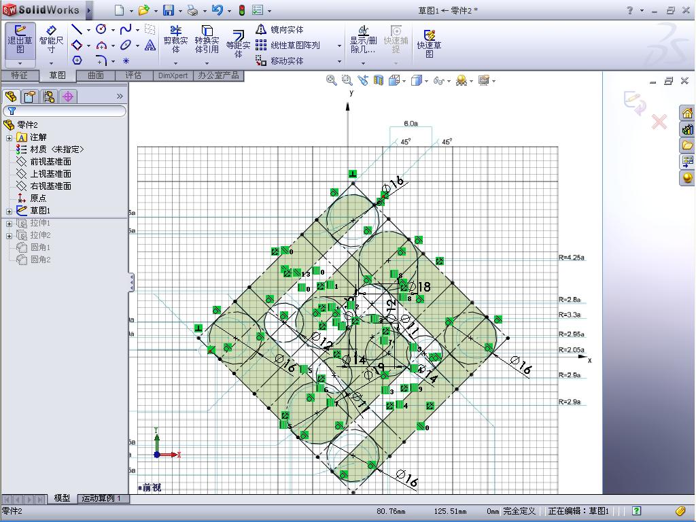Click the Save icon
The height and width of the screenshot is (522, 696).
tap(169, 10)
